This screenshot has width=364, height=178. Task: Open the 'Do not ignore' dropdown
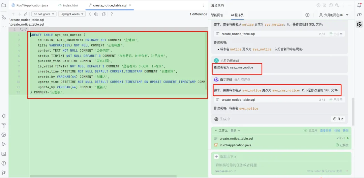pos(44,14)
